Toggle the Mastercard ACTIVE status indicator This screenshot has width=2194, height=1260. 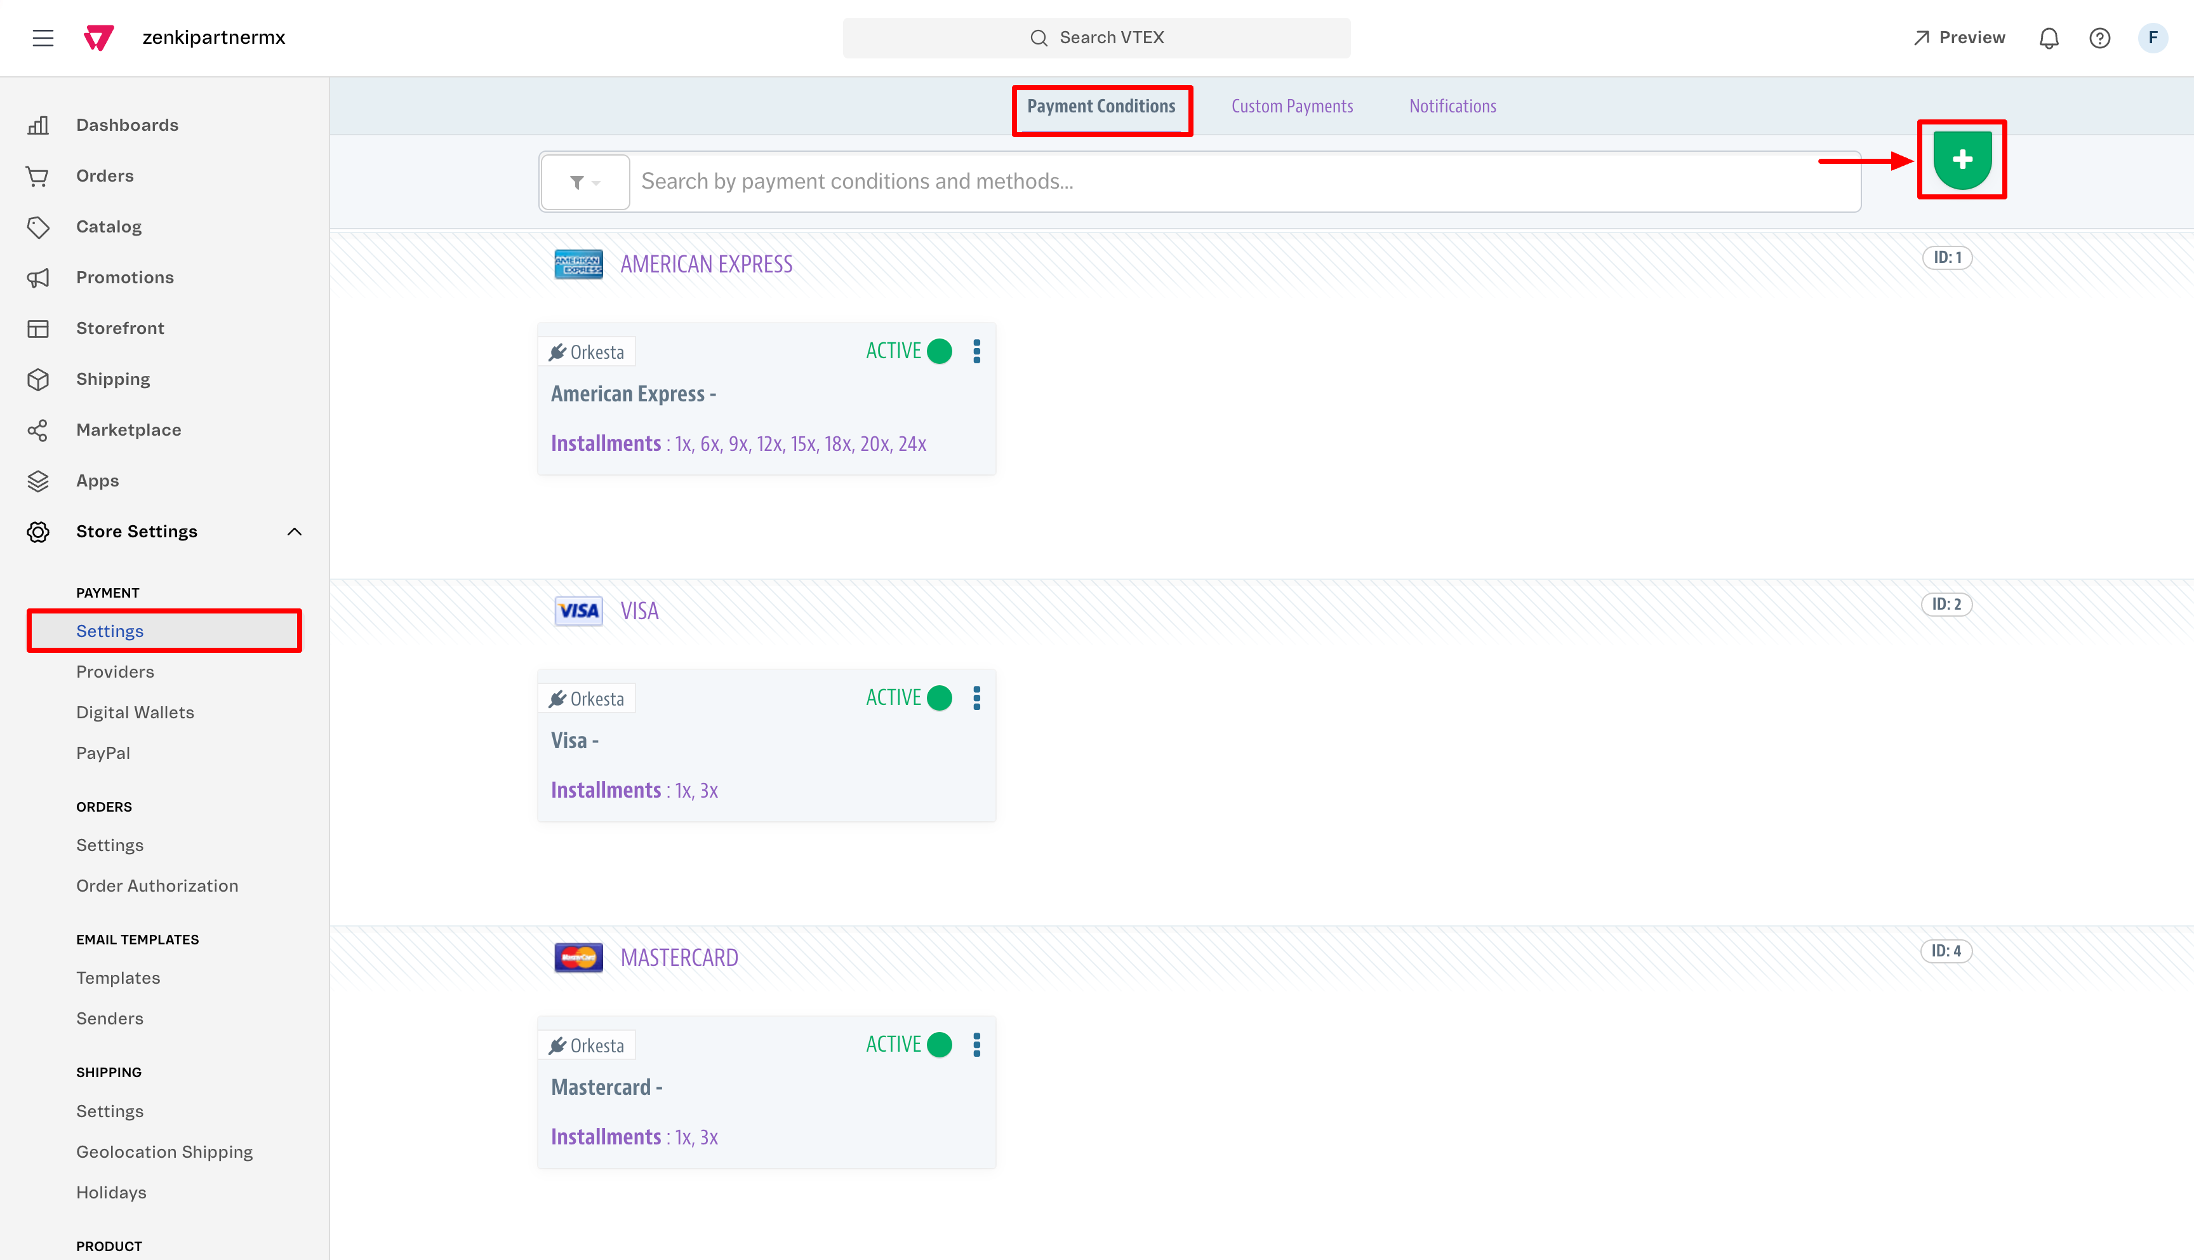point(939,1045)
